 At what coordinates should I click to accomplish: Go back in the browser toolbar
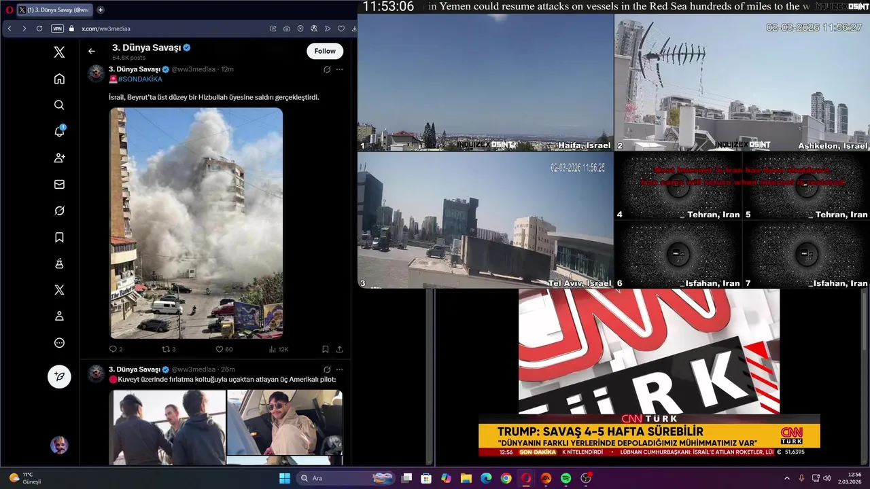pyautogui.click(x=10, y=29)
